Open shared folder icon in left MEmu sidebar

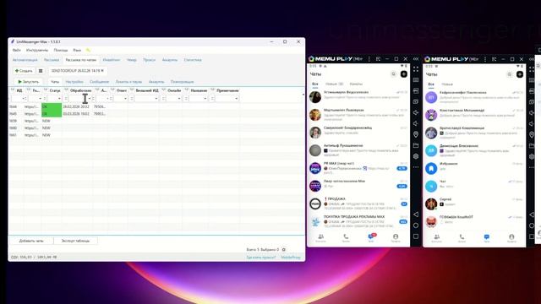pyautogui.click(x=416, y=145)
